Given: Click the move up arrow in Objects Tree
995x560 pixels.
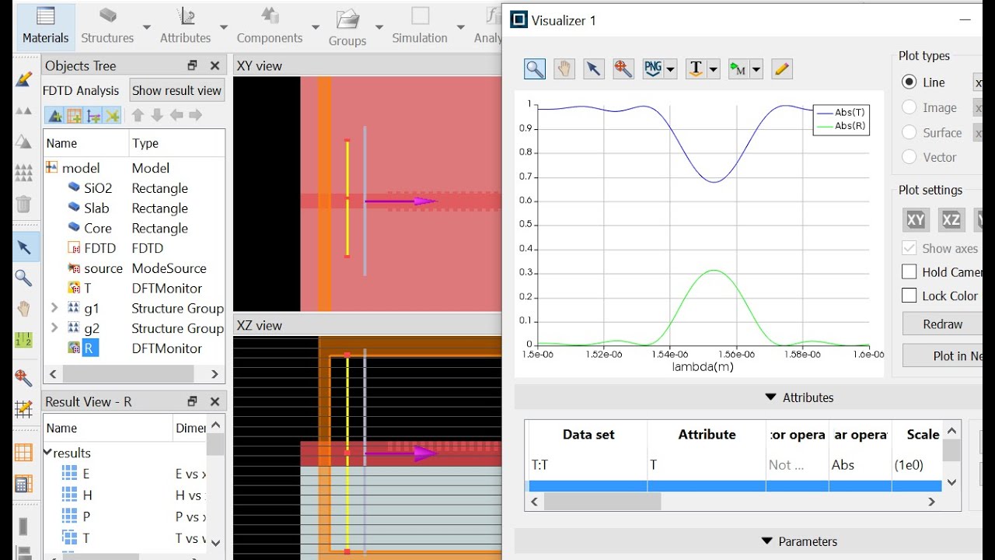Looking at the screenshot, I should click(138, 115).
